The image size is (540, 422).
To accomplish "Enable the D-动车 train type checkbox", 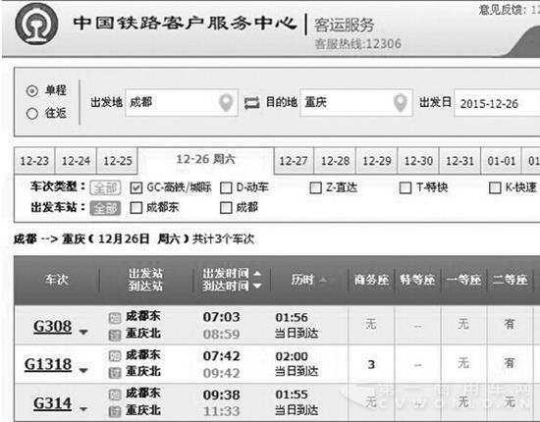I will (226, 188).
